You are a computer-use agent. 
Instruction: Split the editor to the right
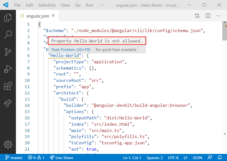(x=208, y=16)
